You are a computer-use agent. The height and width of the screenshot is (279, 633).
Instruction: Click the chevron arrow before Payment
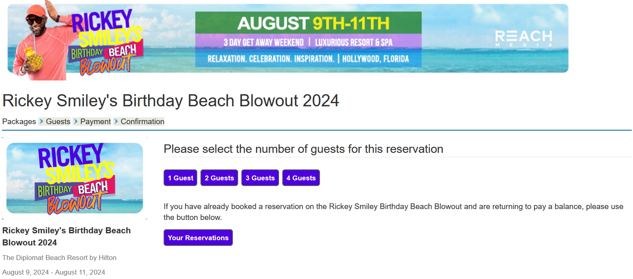(76, 121)
